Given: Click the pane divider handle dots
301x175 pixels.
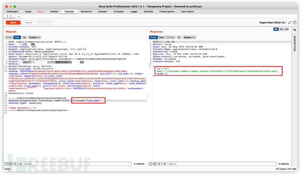Looking at the screenshot, I should [x=147, y=97].
